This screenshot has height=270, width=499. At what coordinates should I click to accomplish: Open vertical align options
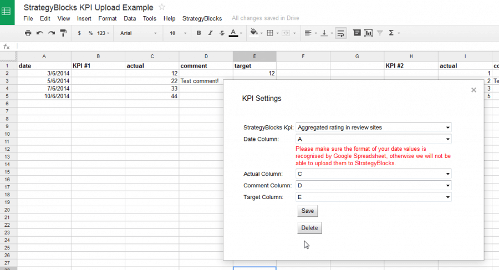[x=327, y=33]
